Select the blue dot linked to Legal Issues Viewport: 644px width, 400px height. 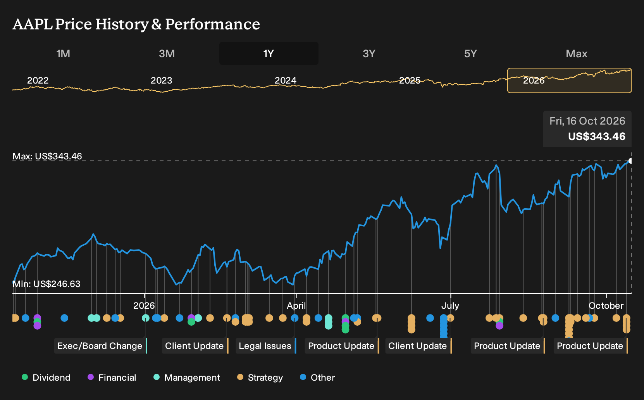[x=294, y=318]
